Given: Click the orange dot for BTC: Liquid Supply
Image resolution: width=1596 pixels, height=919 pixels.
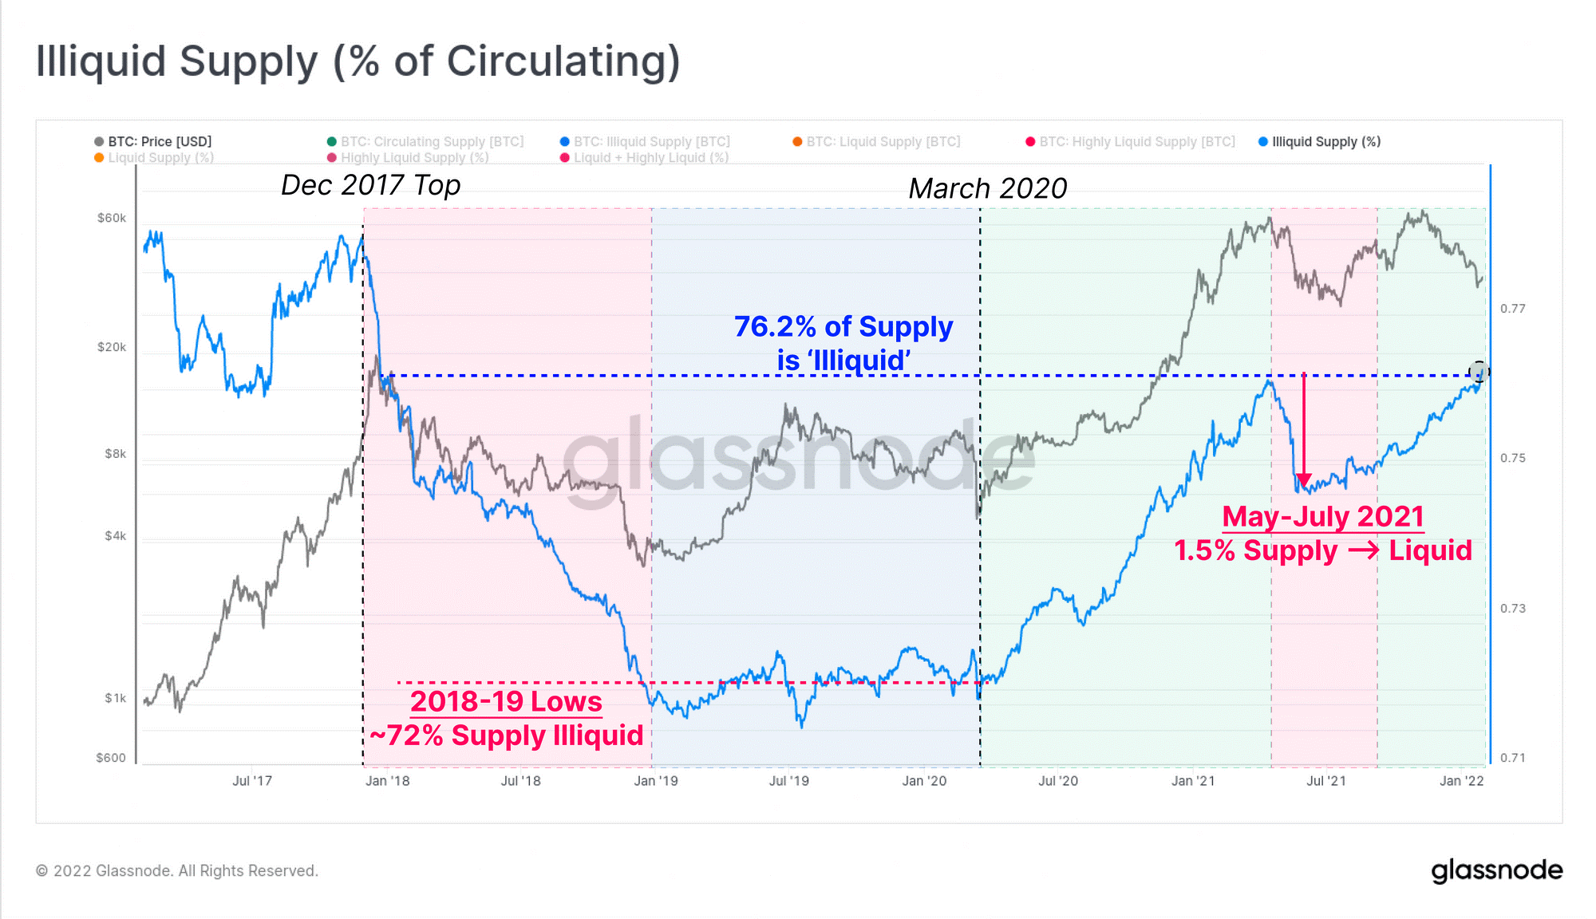Looking at the screenshot, I should [x=797, y=141].
